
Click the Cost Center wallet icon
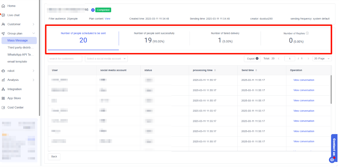click(x=3, y=107)
